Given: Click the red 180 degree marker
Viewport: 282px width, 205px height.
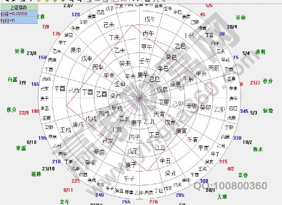Looking at the screenshot, I should point(35,111).
